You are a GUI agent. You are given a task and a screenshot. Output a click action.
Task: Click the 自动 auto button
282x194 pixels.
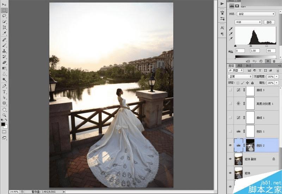pyautogui.click(x=269, y=22)
